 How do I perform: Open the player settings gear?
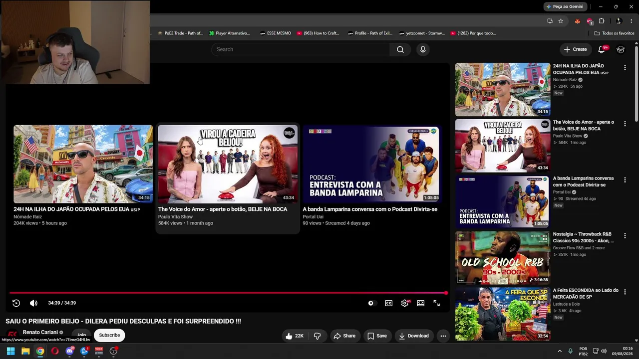(x=405, y=303)
